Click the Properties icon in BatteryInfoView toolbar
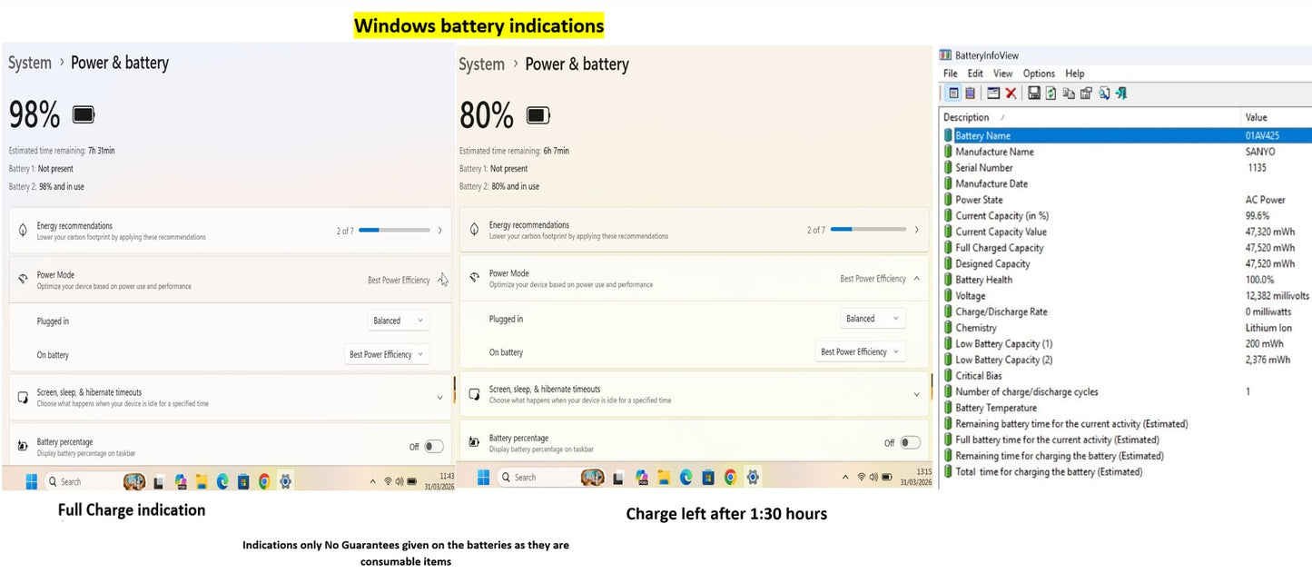 click(x=1086, y=93)
